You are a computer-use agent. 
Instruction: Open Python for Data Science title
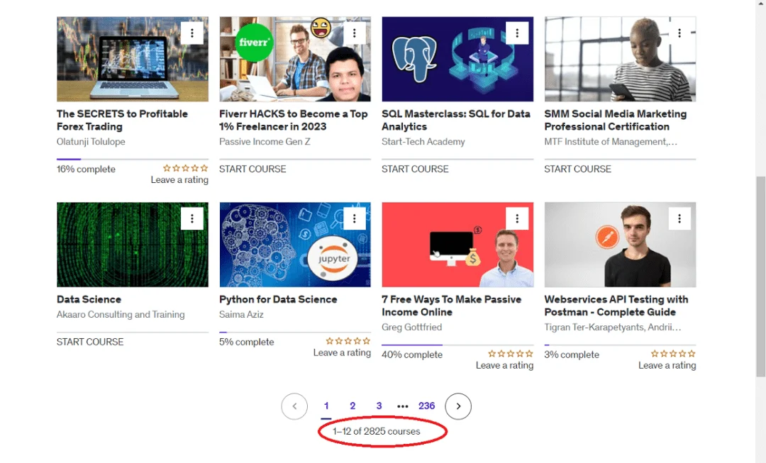point(278,299)
